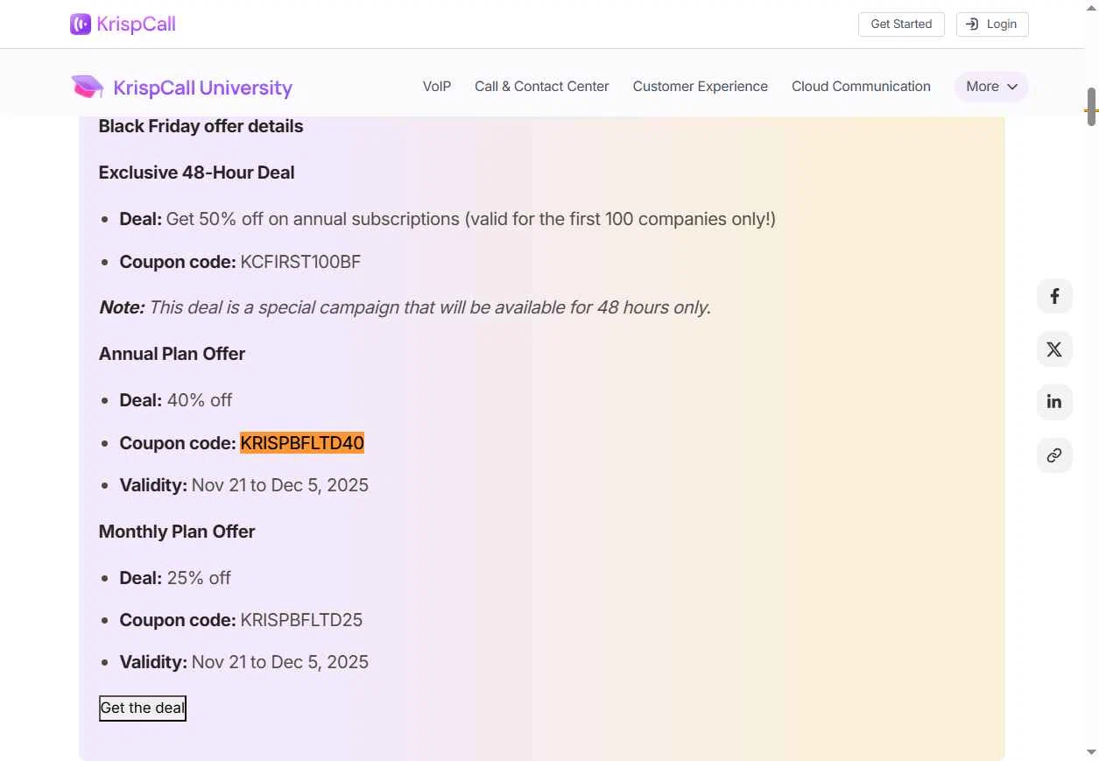Click the vertical page scrollbar thumb
The image size is (1099, 761).
(x=1091, y=107)
